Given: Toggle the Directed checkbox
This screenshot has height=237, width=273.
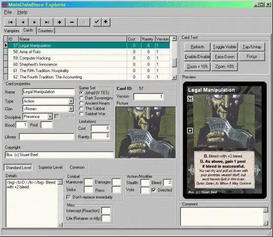Looking at the screenshot, I should point(154,190).
